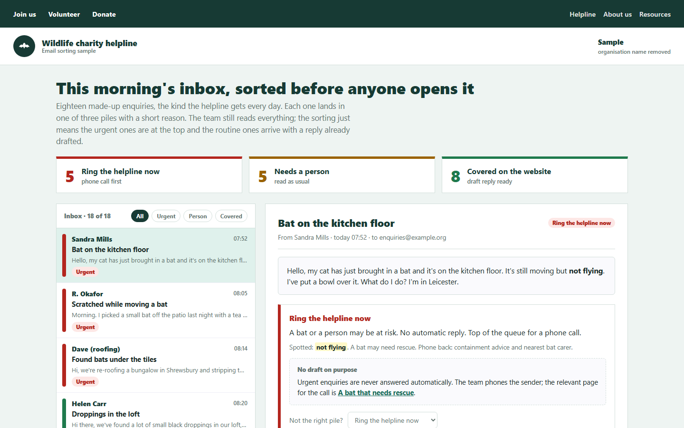The width and height of the screenshot is (684, 428).
Task: Click the main heading 'This morning's inbox'
Action: pos(265,88)
